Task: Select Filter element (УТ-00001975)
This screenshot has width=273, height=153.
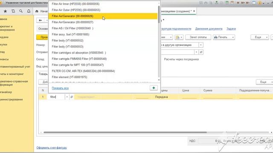Action: (103, 77)
